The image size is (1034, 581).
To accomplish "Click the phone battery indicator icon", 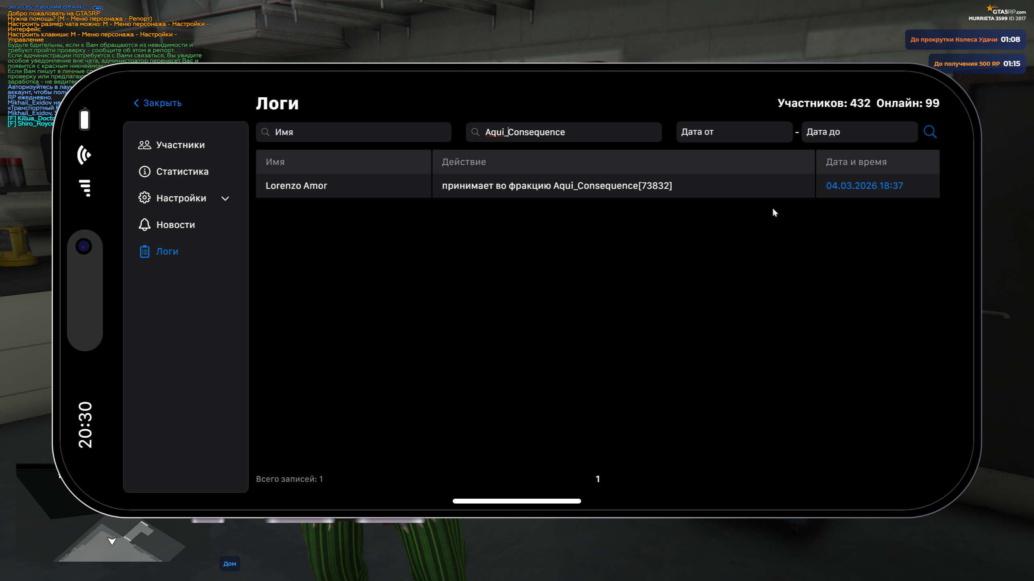I will [84, 119].
